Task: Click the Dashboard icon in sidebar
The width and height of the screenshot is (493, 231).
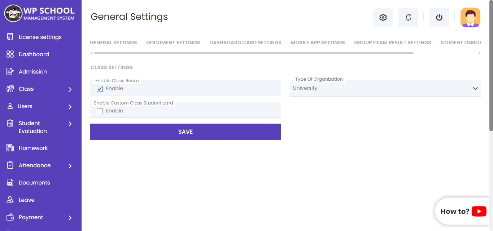Action: 10,54
